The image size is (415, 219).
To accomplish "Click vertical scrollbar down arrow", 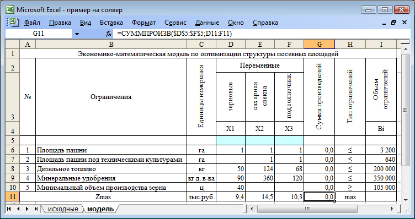I will tap(406, 200).
